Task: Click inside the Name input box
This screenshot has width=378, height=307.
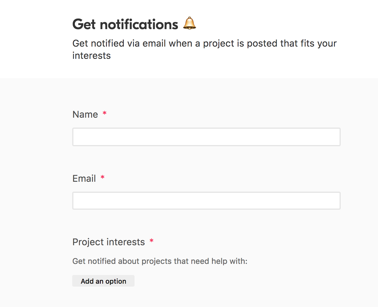Action: pyautogui.click(x=206, y=137)
